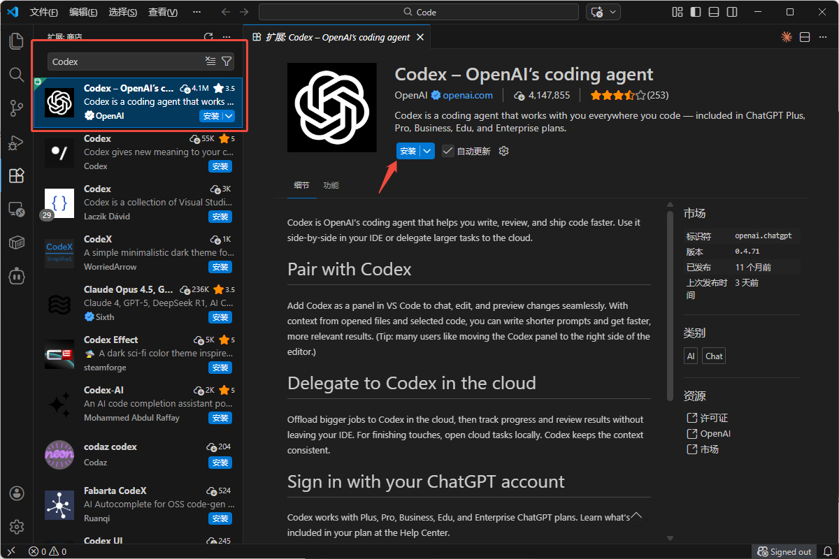Screen dimensions: 839x559
Task: Open the 市场 marketplace resource link
Action: 703,449
